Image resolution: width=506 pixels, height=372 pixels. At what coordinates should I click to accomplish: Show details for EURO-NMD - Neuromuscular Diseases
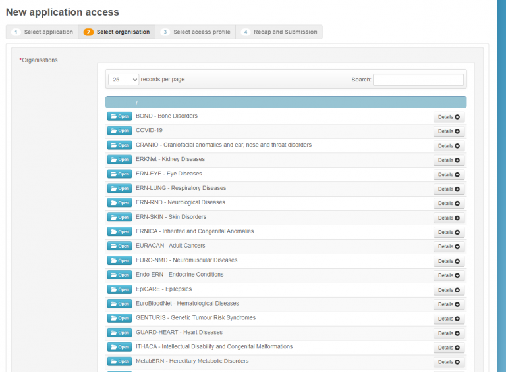[449, 261]
